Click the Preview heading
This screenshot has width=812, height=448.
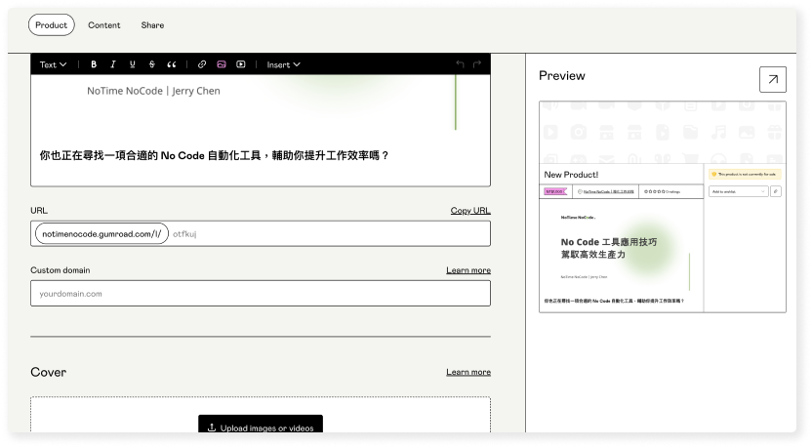[562, 75]
